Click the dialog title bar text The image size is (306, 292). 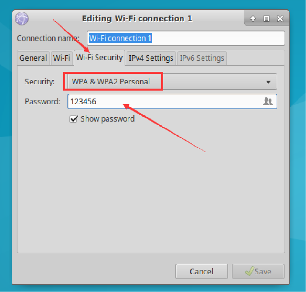137,19
